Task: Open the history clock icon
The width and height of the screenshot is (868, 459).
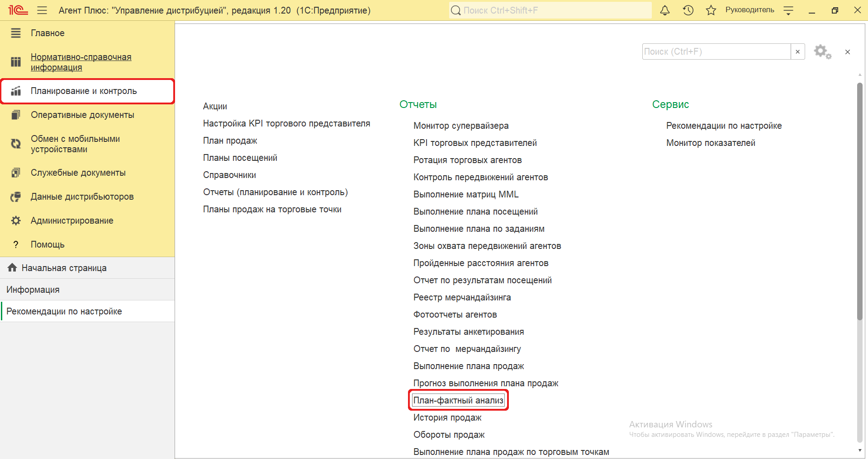Action: pyautogui.click(x=688, y=10)
